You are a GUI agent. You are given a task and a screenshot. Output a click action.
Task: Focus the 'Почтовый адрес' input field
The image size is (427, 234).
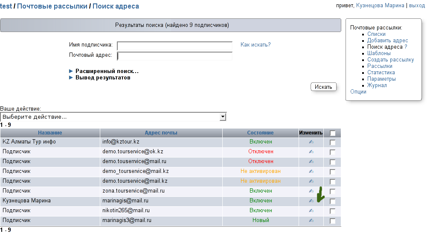[174, 56]
